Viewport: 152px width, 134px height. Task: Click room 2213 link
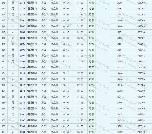click(x=22, y=91)
